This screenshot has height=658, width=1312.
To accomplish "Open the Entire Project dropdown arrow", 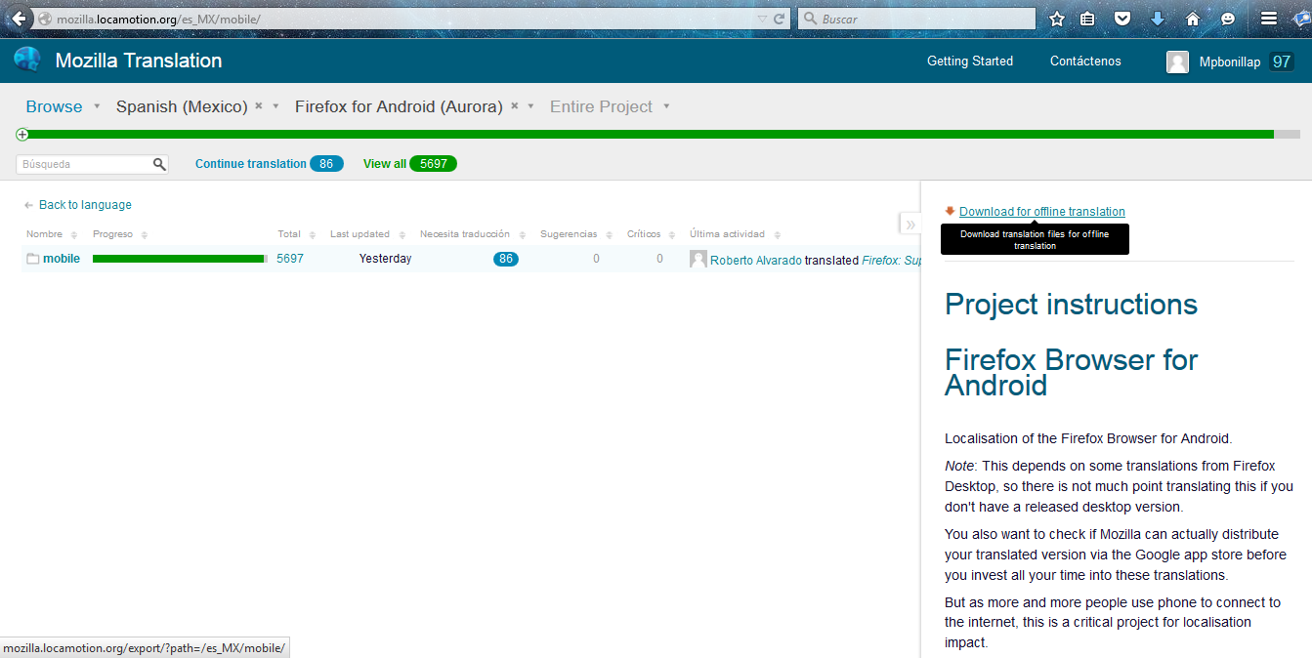I will [x=666, y=106].
